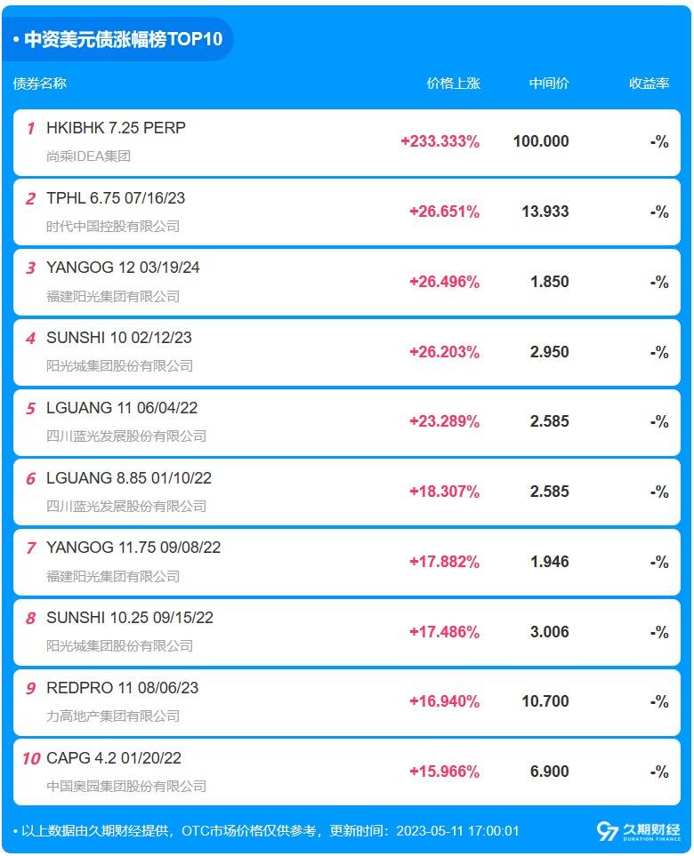
Task: Select SUNSHI 10 02/12/23 bond name
Action: 119,338
